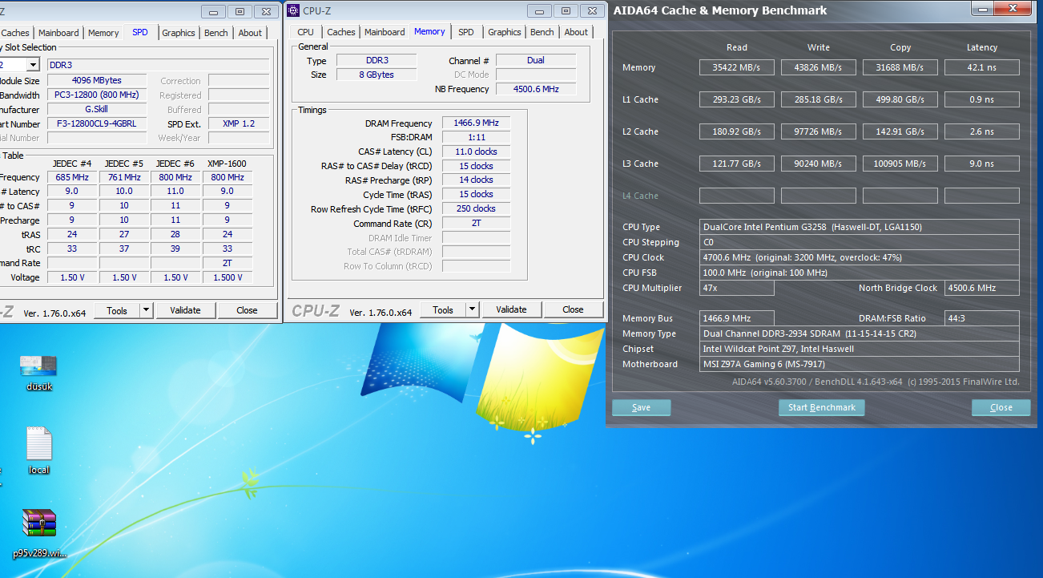This screenshot has height=578, width=1043.
Task: Open Bench tab in left CPU-Z SPD window
Action: 216,33
